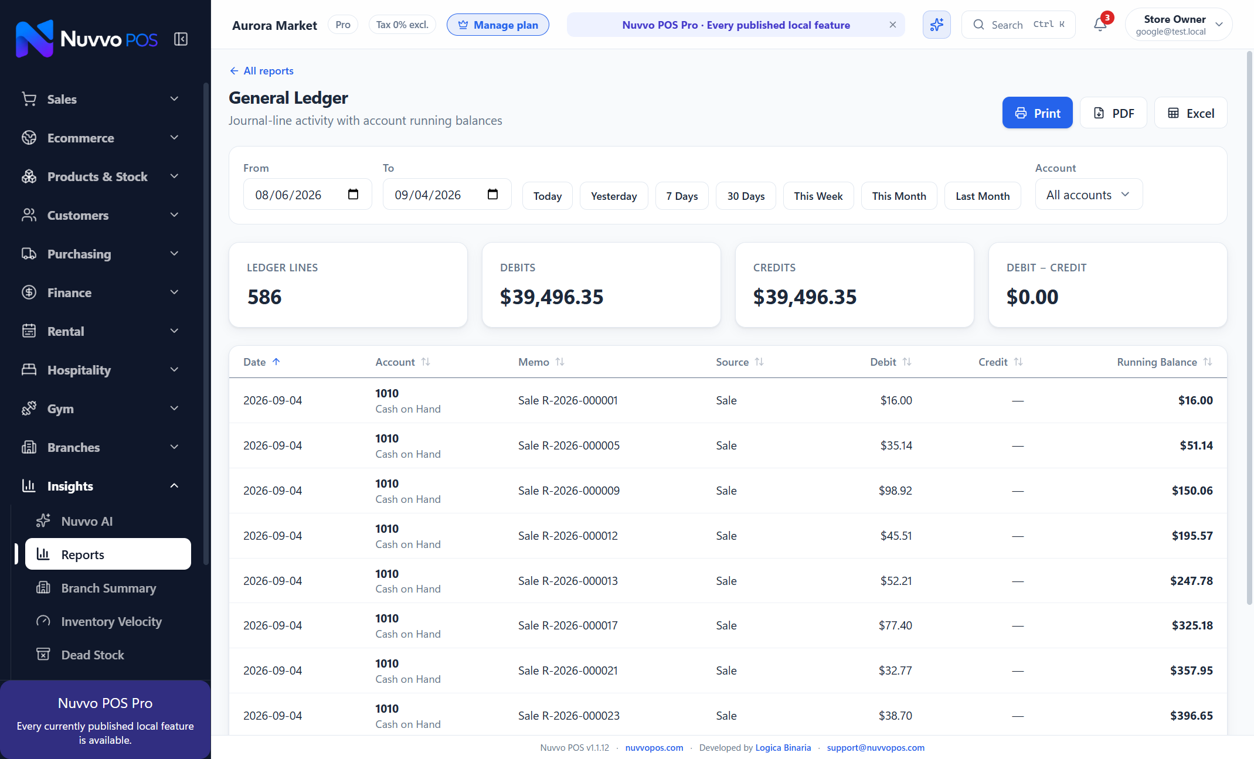1254x759 pixels.
Task: Filter by Last Month
Action: tap(983, 196)
